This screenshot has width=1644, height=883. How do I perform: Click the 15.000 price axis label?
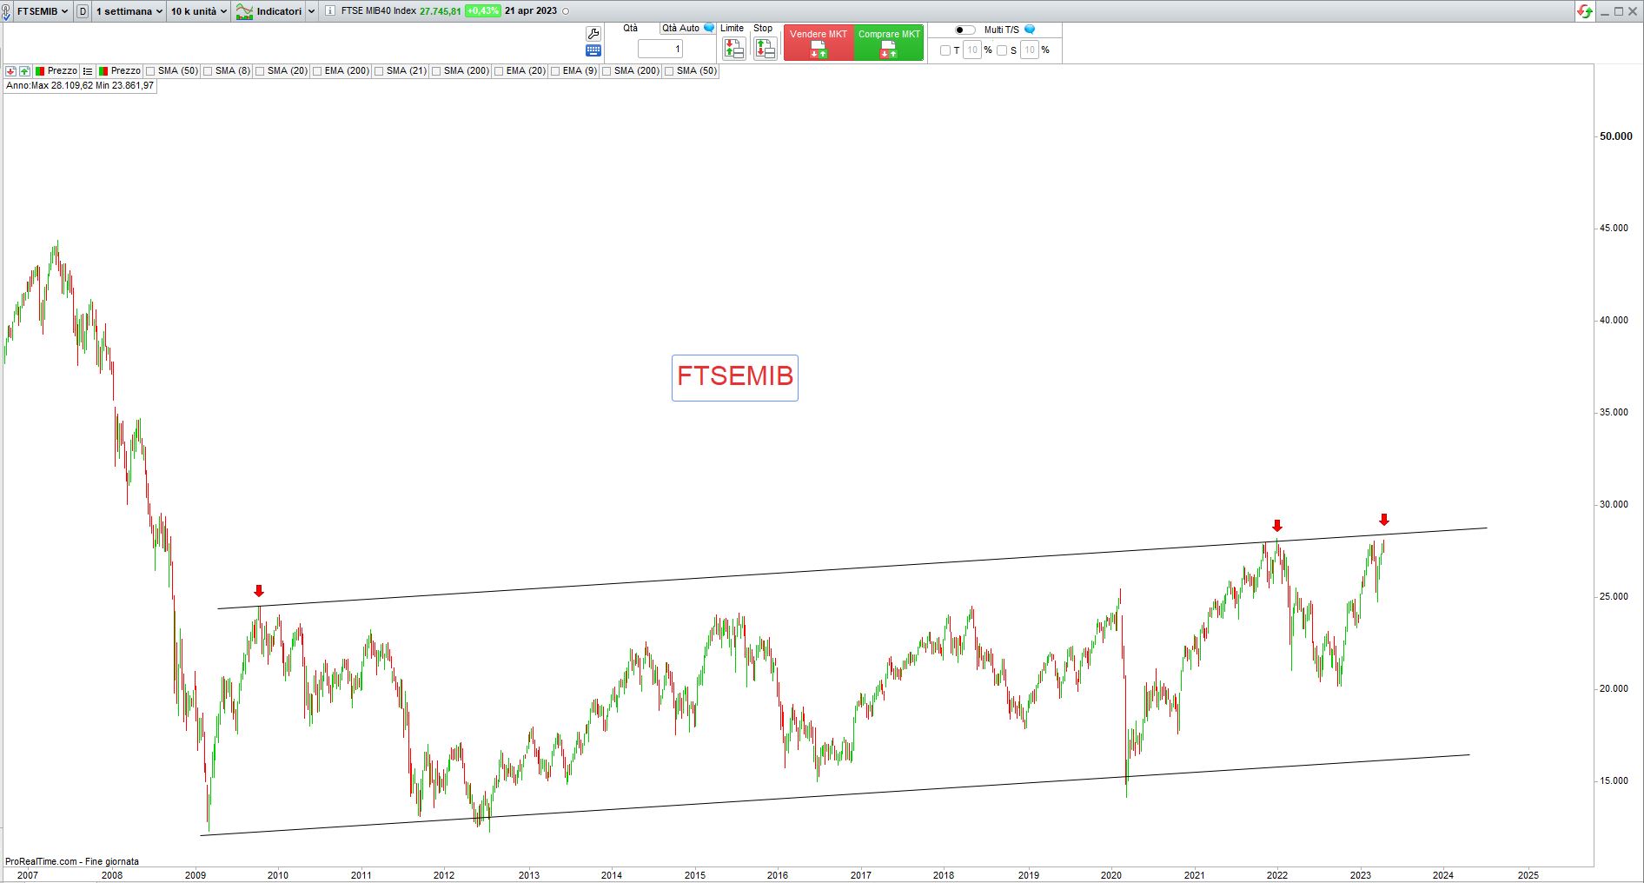coord(1614,781)
